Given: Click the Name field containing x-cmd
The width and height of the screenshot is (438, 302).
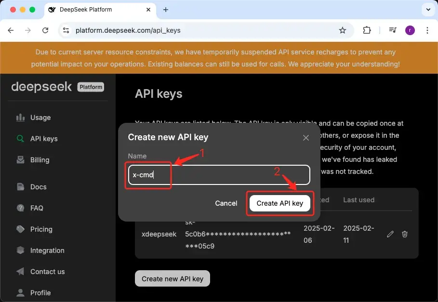Looking at the screenshot, I should tap(217, 175).
